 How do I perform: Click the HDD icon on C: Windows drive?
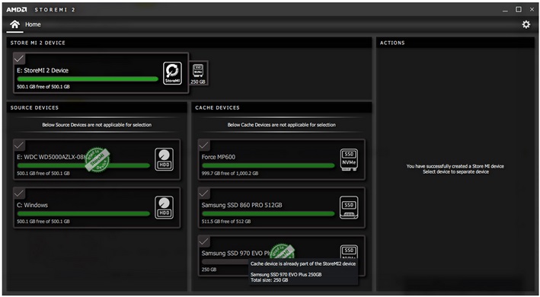coord(164,208)
